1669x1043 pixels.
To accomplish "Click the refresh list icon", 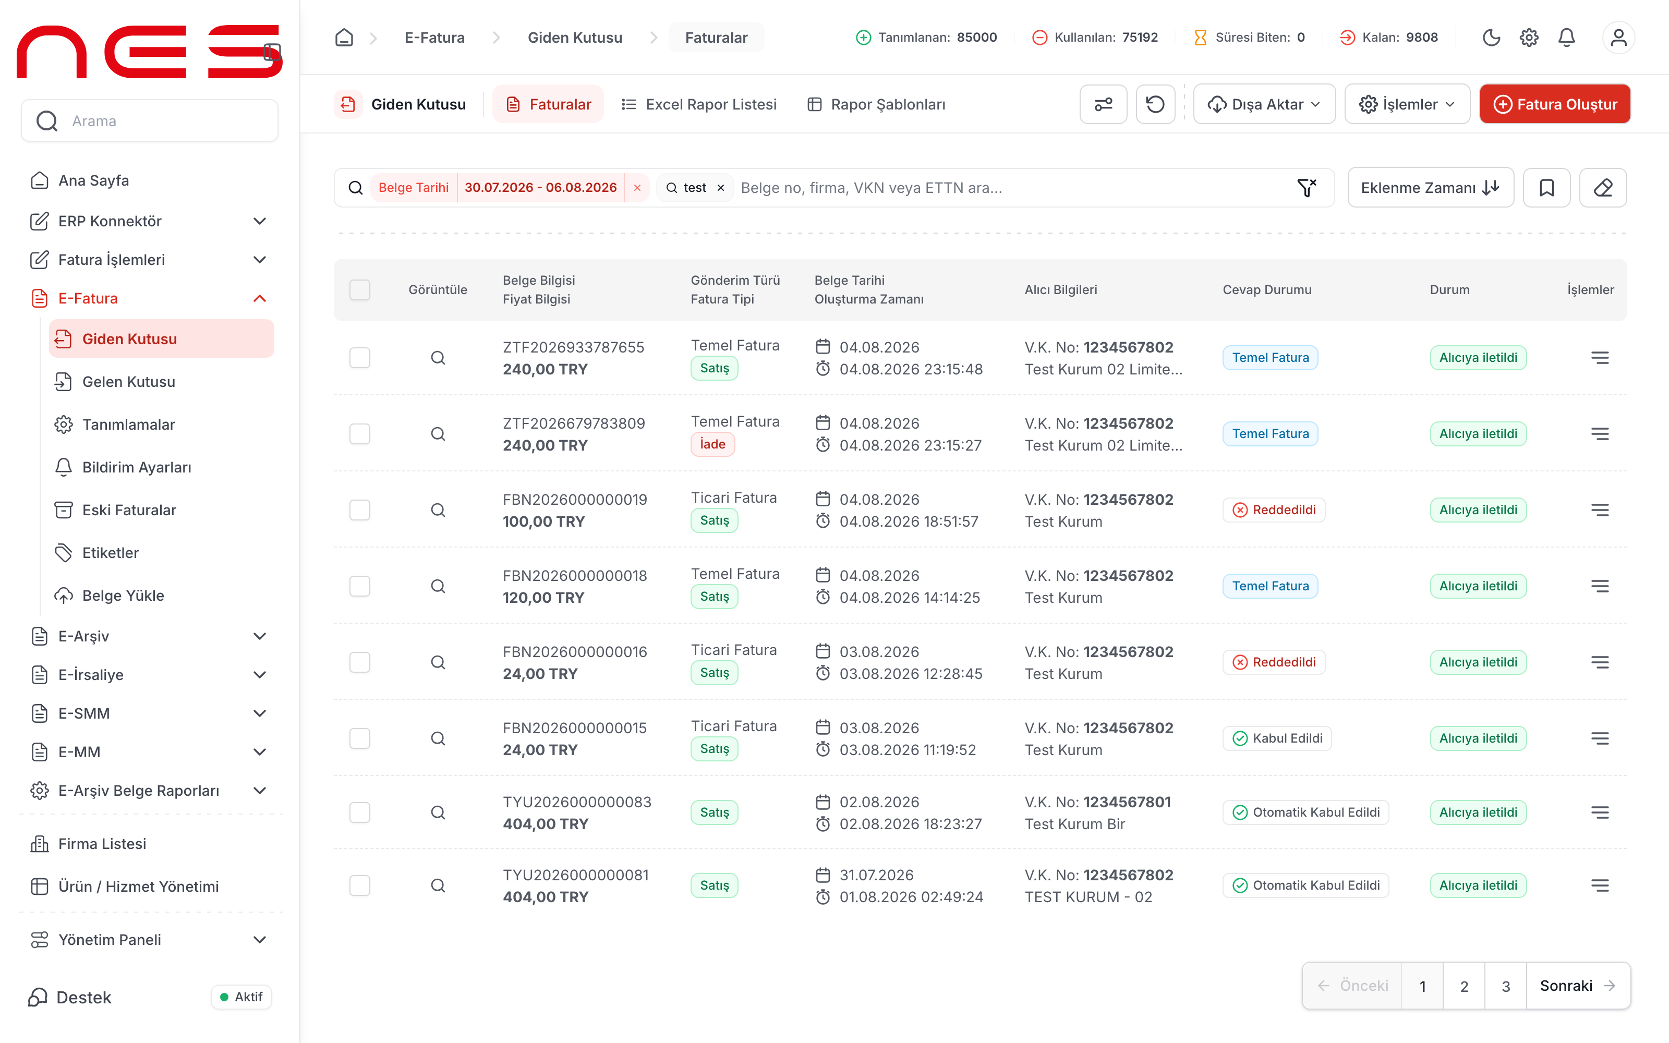I will tap(1155, 104).
